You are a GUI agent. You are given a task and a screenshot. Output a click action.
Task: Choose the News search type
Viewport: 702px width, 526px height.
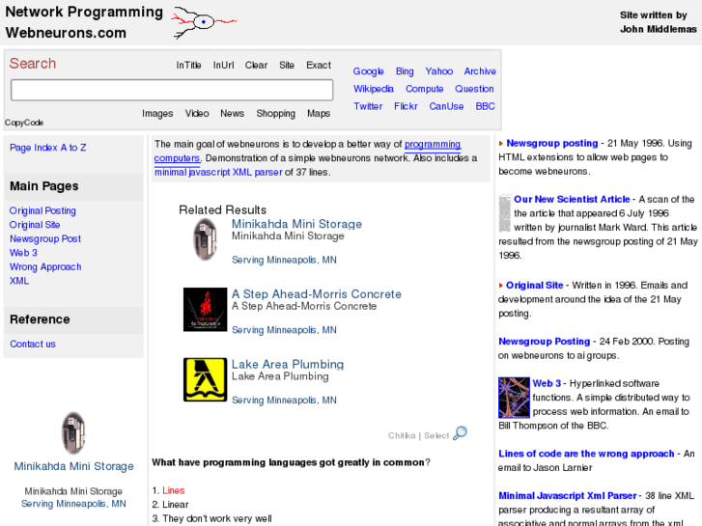click(x=232, y=114)
